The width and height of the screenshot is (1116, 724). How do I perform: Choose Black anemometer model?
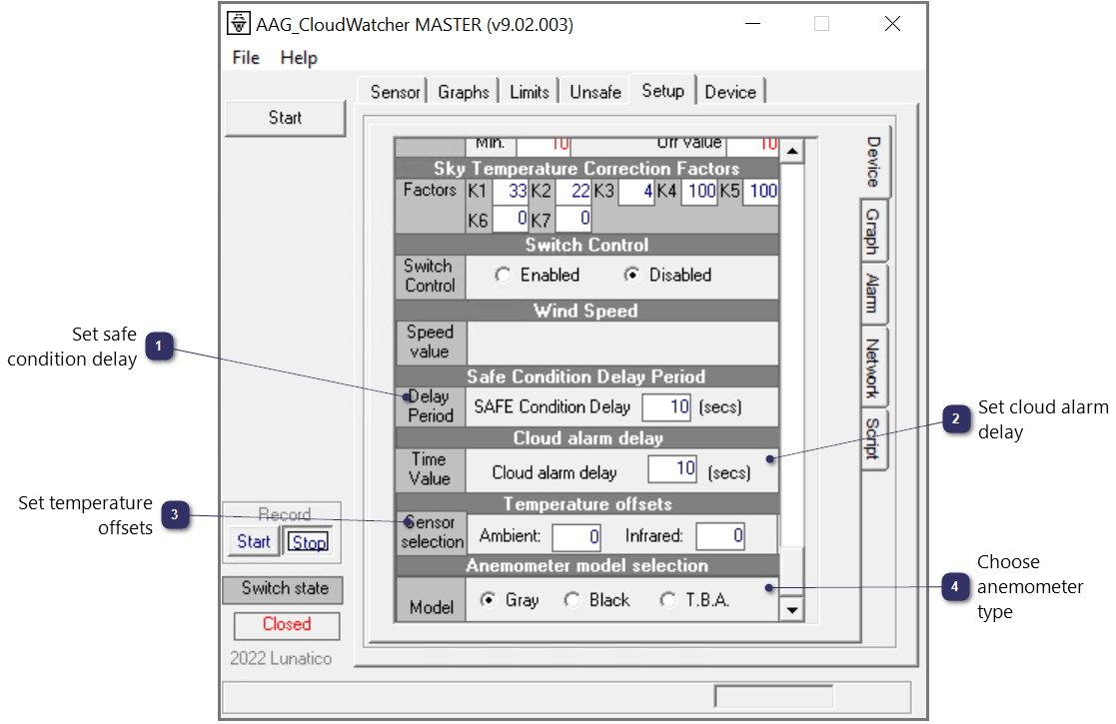(x=572, y=599)
